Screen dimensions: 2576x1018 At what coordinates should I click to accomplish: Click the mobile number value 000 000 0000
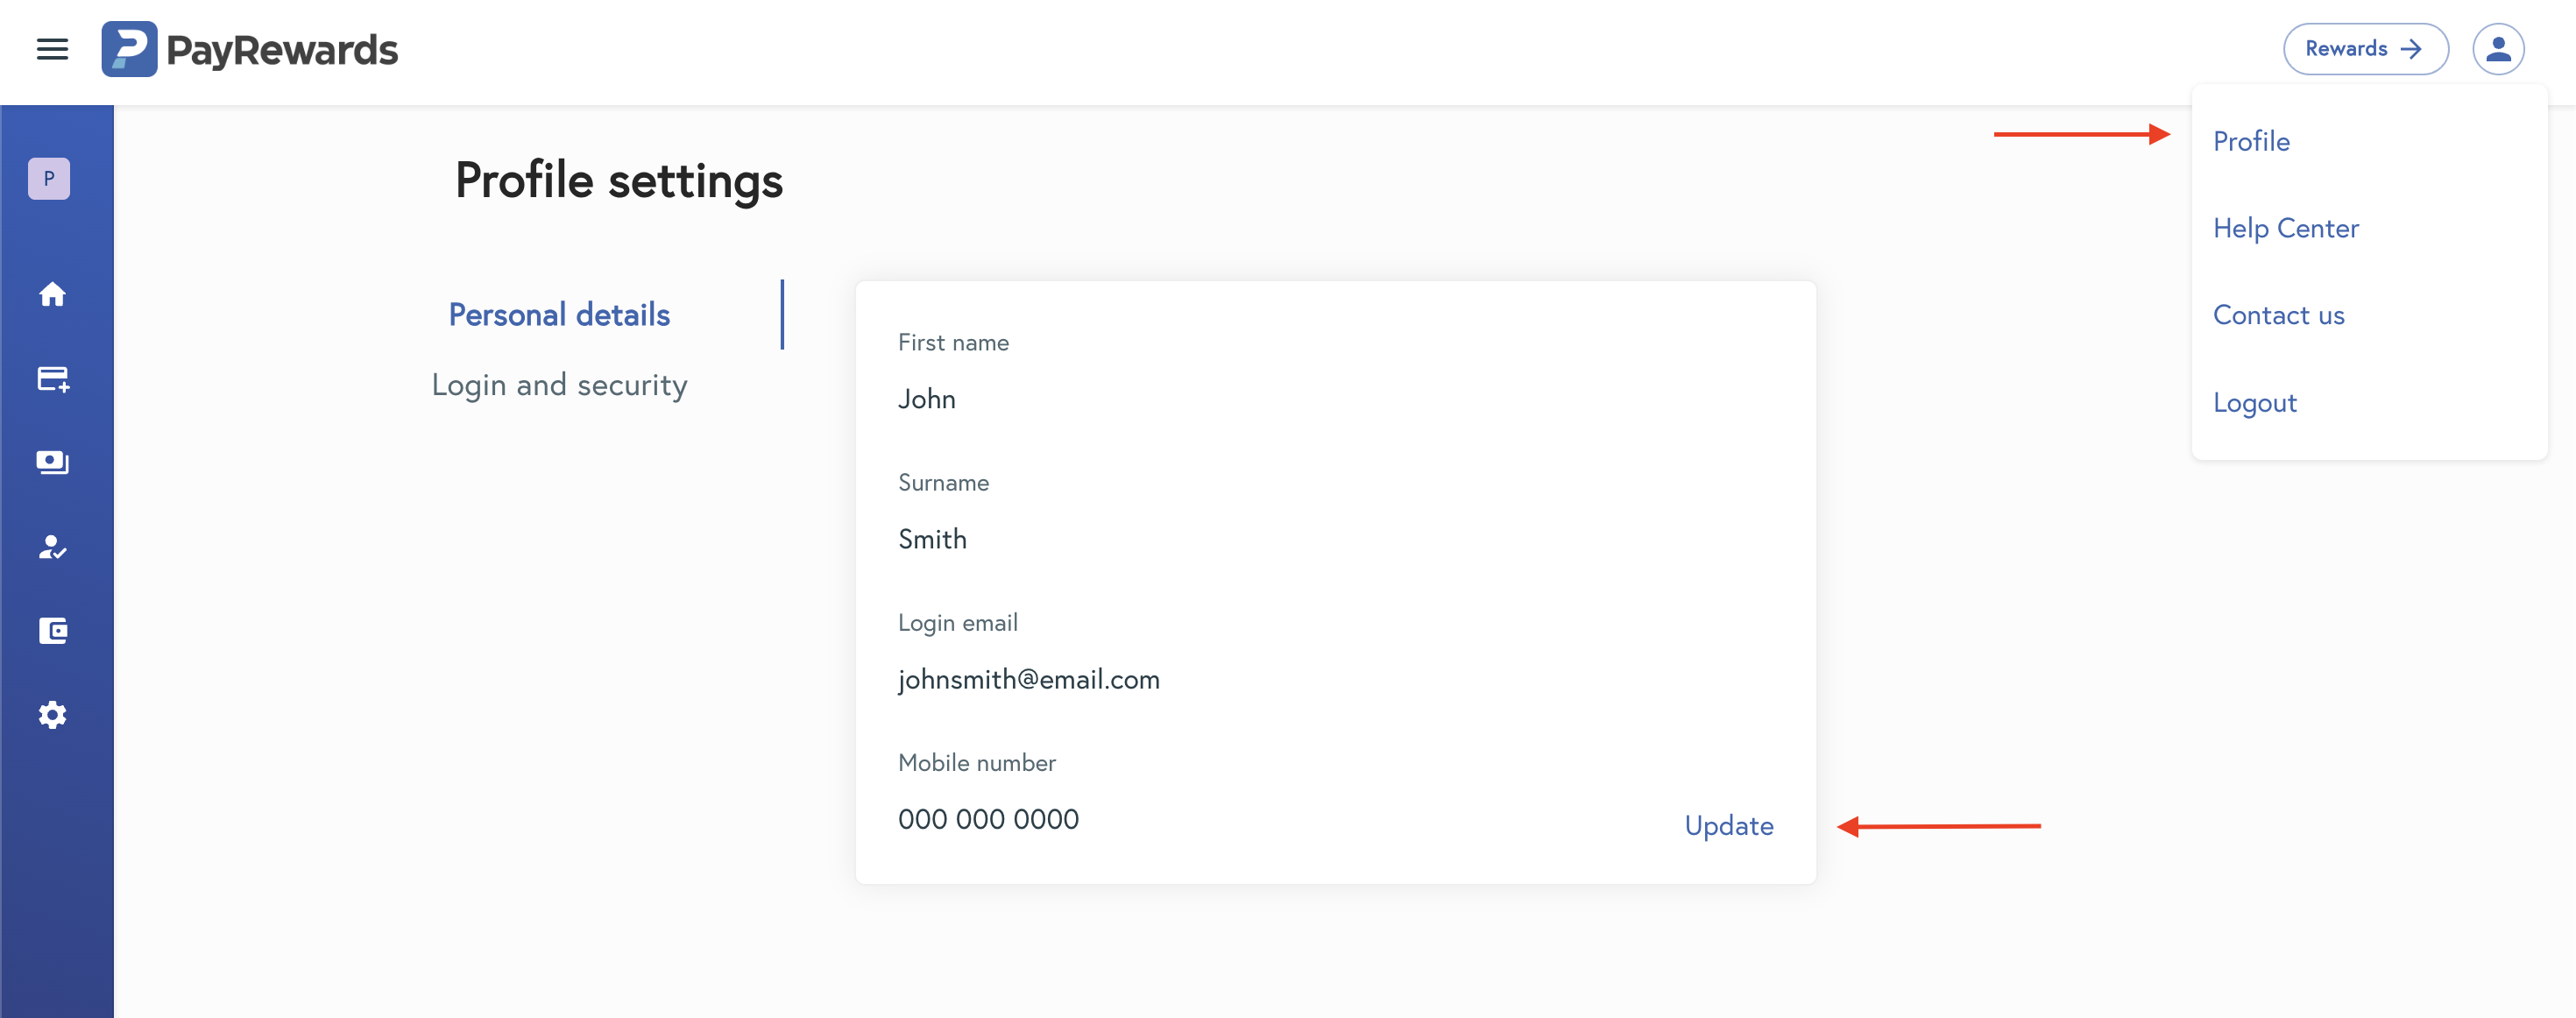[988, 819]
